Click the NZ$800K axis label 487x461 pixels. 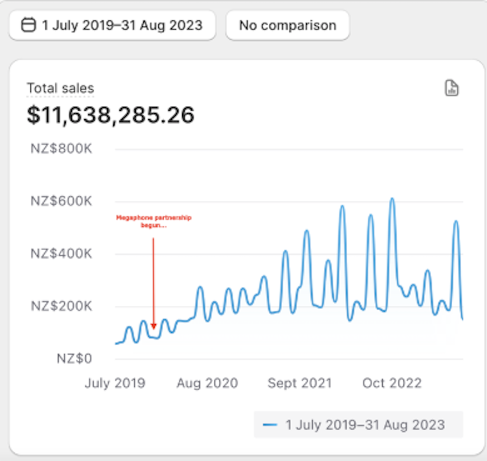pyautogui.click(x=61, y=149)
